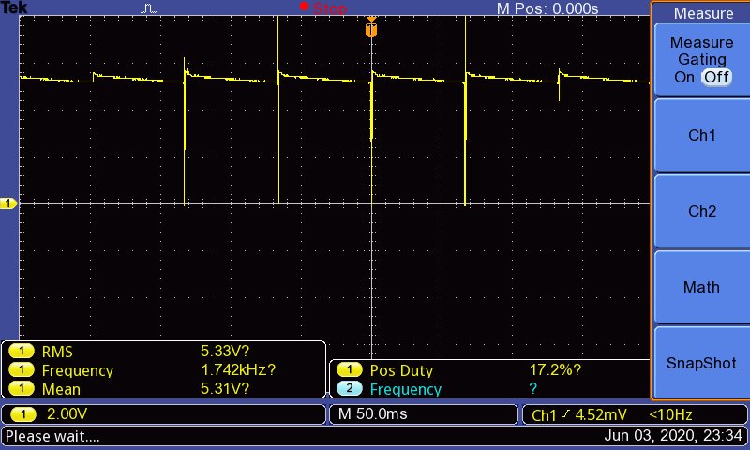
Task: Click the Mean value 5.31V?
Action: coord(225,388)
